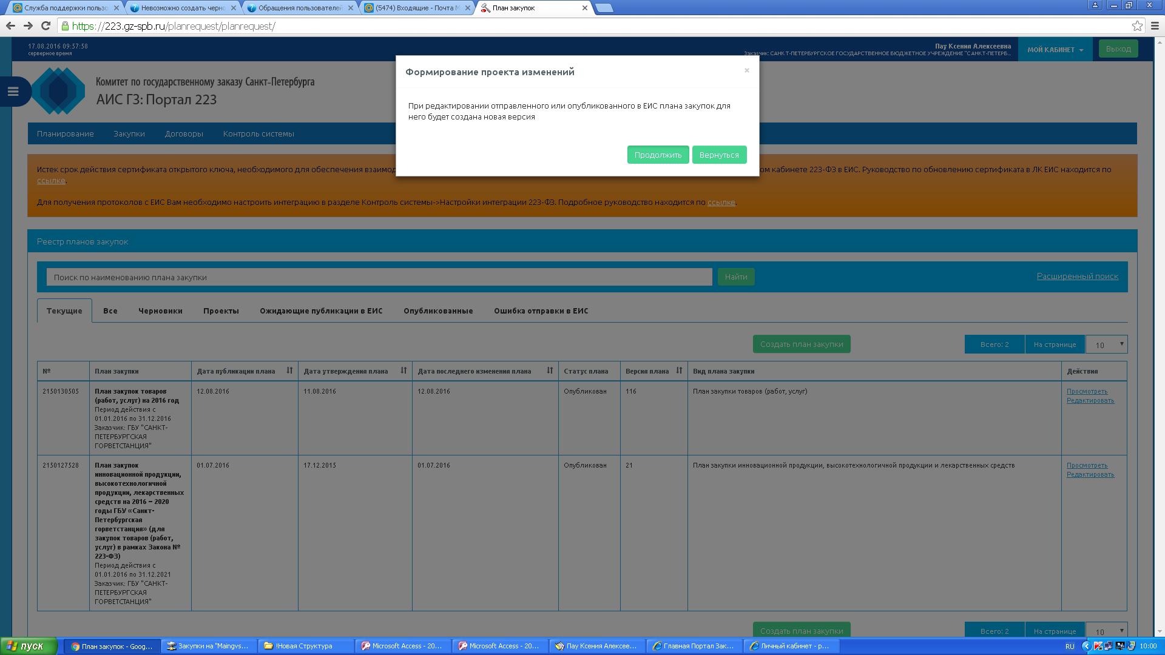Click the browser reload icon
This screenshot has height=655, width=1165.
(46, 26)
